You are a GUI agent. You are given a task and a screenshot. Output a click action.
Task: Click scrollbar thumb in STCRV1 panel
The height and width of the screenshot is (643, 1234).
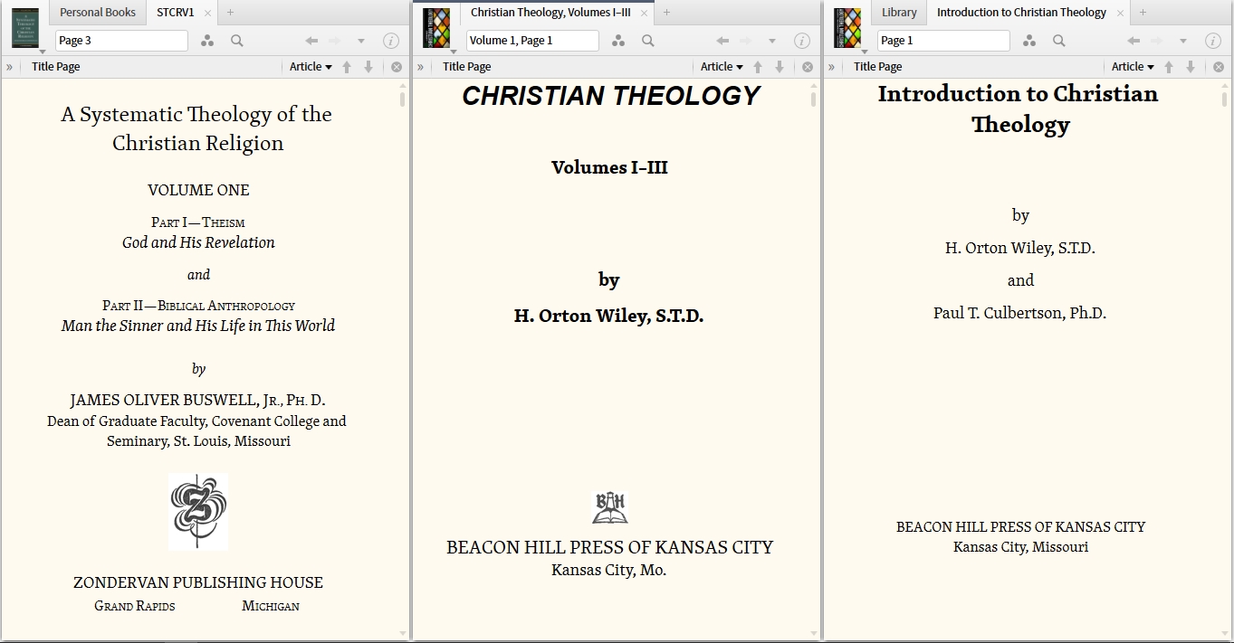402,99
